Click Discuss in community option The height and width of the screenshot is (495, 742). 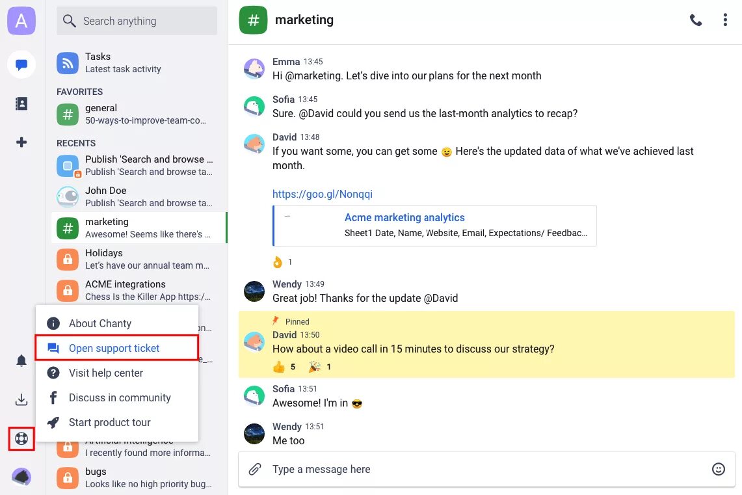120,397
